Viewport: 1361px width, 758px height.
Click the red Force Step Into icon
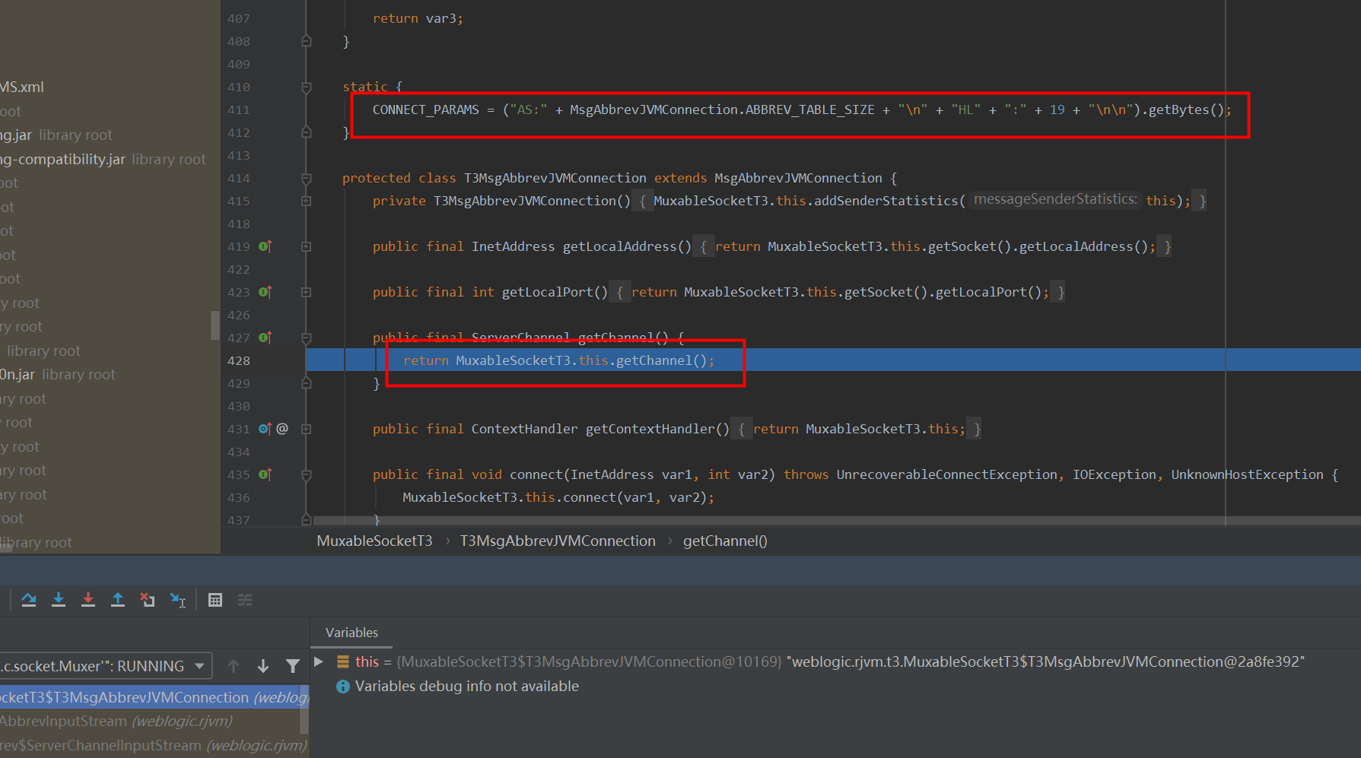point(88,600)
